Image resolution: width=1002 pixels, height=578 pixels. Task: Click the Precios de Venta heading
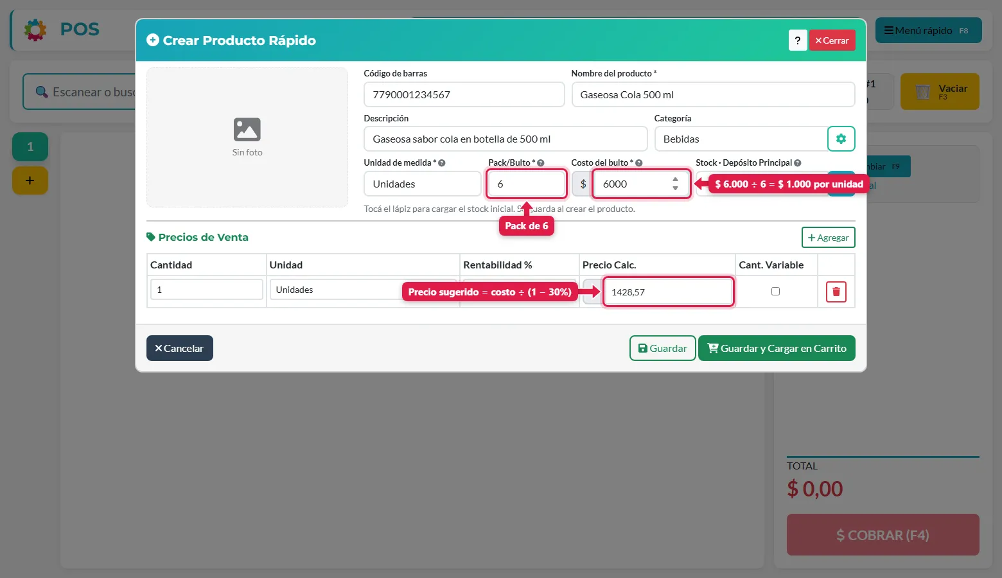197,237
